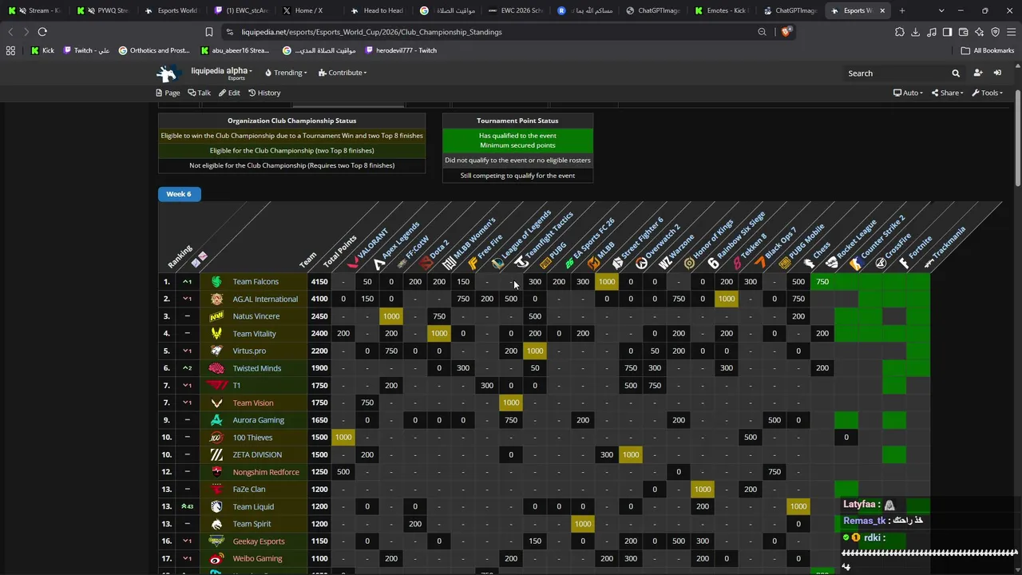Go back with the browser back arrow
Viewport: 1022px width, 575px height.
click(10, 32)
